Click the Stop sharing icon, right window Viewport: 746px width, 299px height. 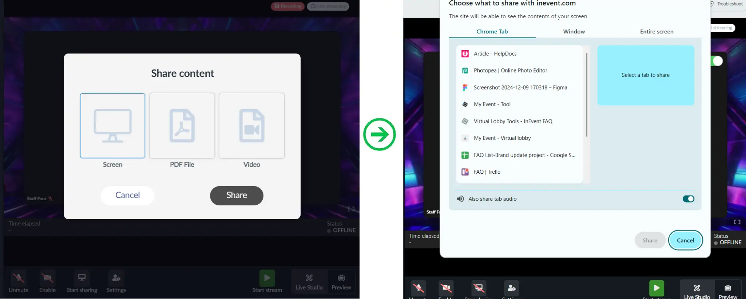(479, 288)
